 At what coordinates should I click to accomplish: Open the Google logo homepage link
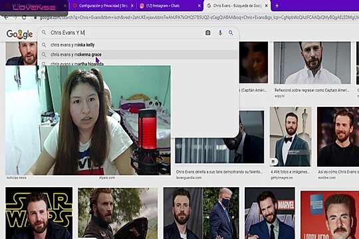click(x=20, y=35)
